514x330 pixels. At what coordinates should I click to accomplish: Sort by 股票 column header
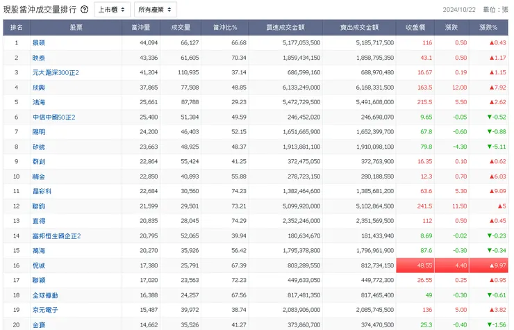coord(76,28)
